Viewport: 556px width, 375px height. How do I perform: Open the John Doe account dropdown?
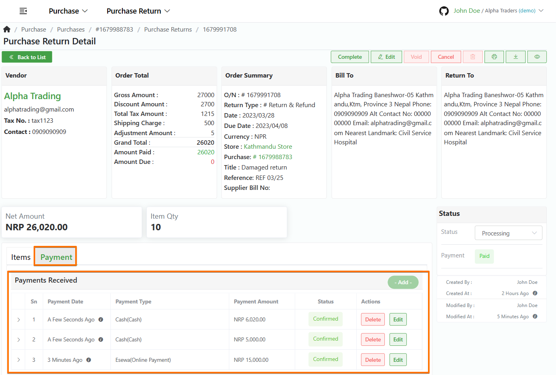[498, 11]
